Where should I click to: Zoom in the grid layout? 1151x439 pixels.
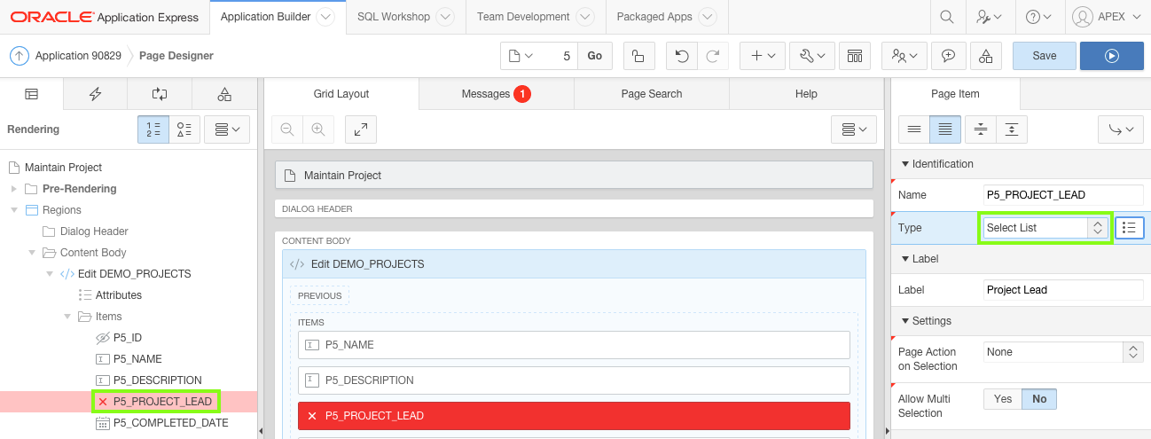coord(317,129)
